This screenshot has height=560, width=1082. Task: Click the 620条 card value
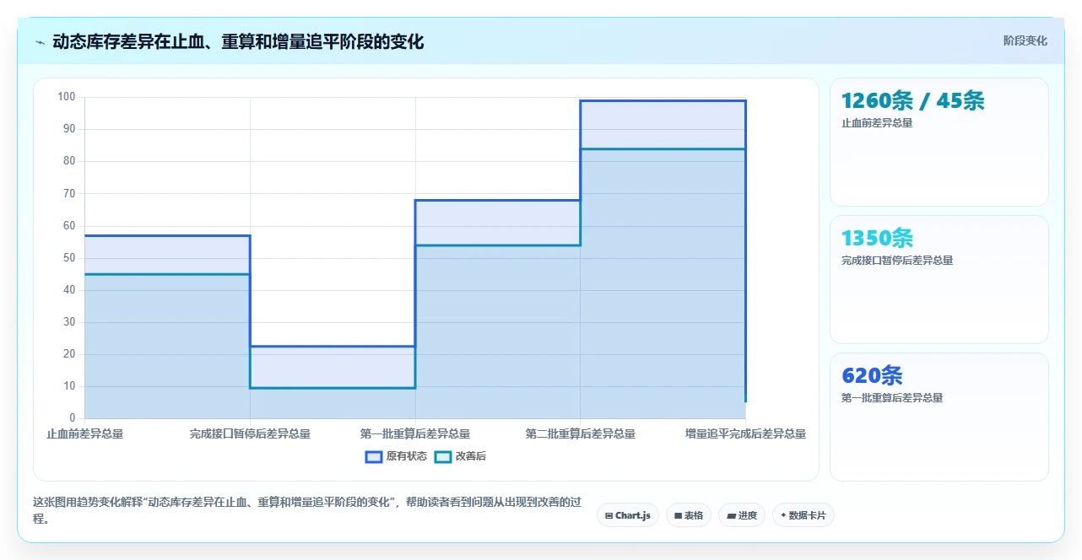[872, 375]
